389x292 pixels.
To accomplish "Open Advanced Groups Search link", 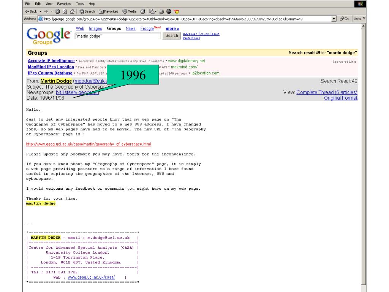I will pyautogui.click(x=201, y=34).
